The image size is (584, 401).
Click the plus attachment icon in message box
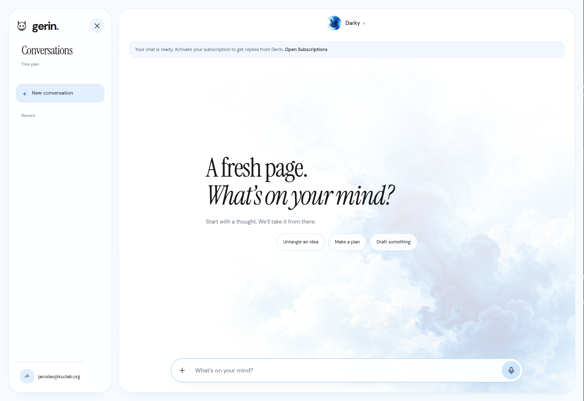pos(182,370)
